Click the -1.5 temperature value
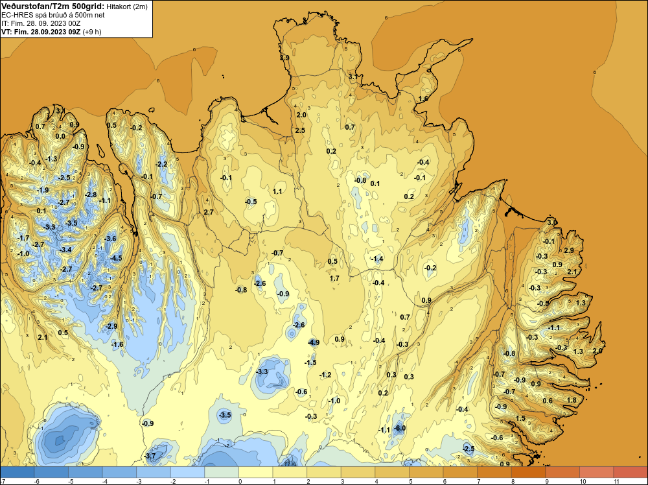Screen dimensions: 648x485 tap(310, 362)
